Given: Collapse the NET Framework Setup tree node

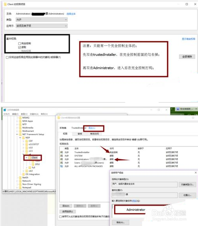Looking at the screenshot, I should [x=17, y=134].
